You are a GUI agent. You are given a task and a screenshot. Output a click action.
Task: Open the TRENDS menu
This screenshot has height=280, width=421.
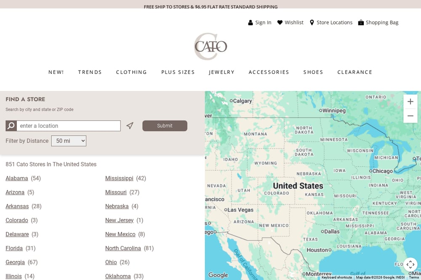[90, 72]
